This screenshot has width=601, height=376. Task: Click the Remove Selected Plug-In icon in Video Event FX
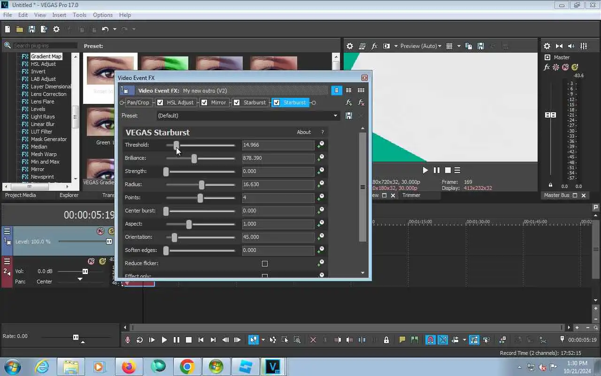[x=361, y=102]
